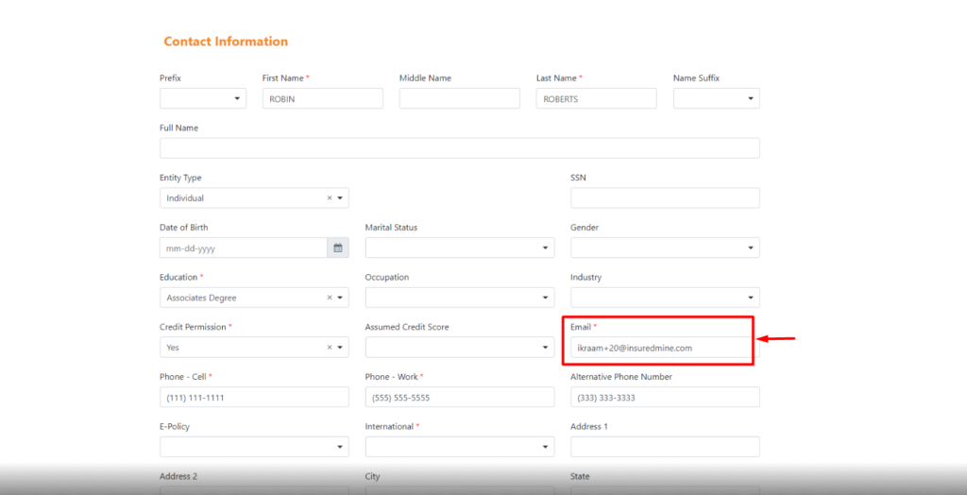Click the Address 1 input field

665,447
